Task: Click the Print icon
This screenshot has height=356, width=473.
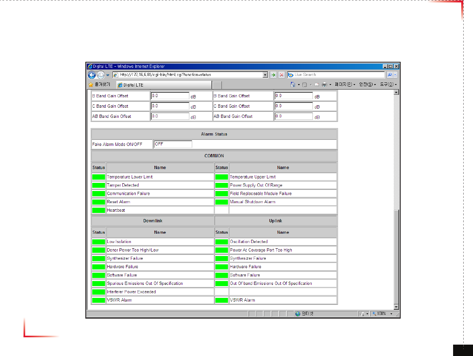Action: pos(325,85)
